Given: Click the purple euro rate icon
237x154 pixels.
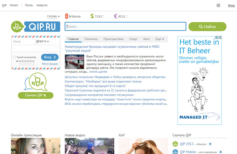Looking at the screenshot, I should tap(115, 16).
